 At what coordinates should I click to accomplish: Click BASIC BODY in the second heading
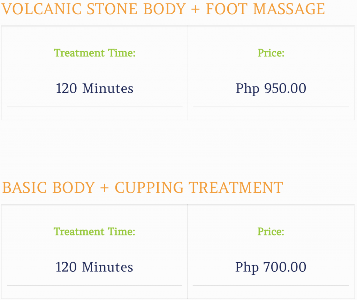coord(48,188)
